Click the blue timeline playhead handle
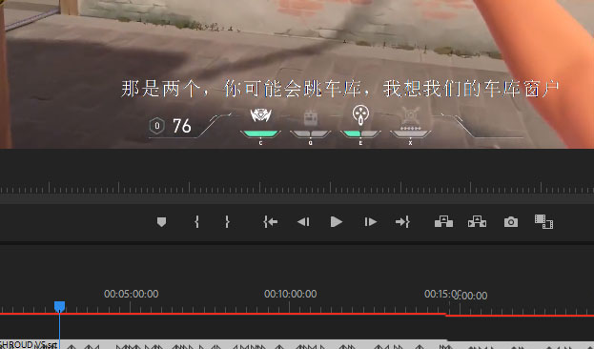The height and width of the screenshot is (349, 594). 59,306
